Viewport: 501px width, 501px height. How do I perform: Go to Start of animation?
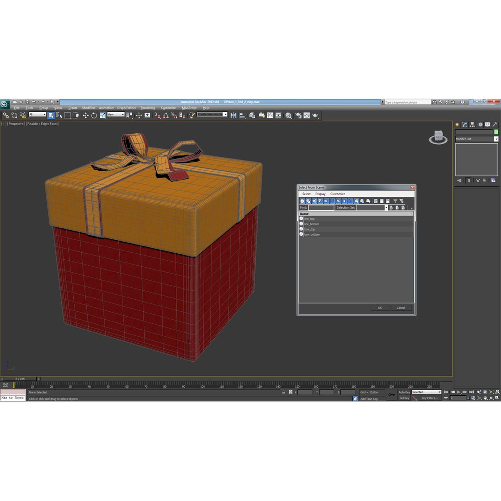pyautogui.click(x=446, y=392)
